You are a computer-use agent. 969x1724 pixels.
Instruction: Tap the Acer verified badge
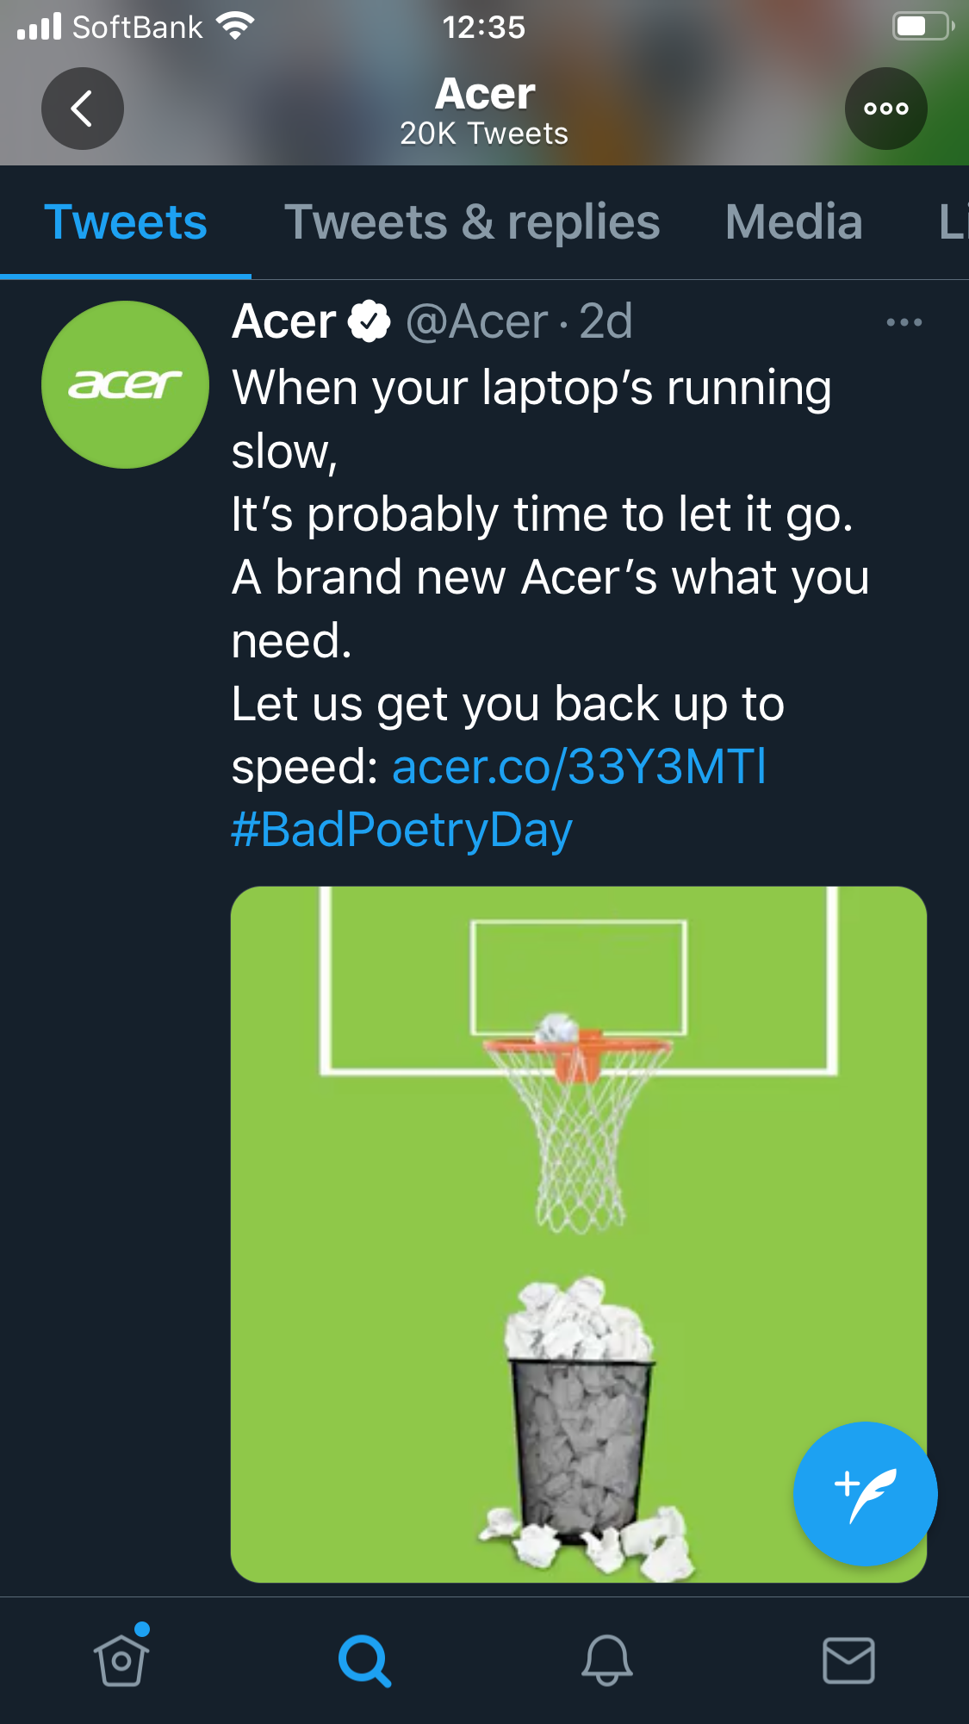tap(370, 322)
